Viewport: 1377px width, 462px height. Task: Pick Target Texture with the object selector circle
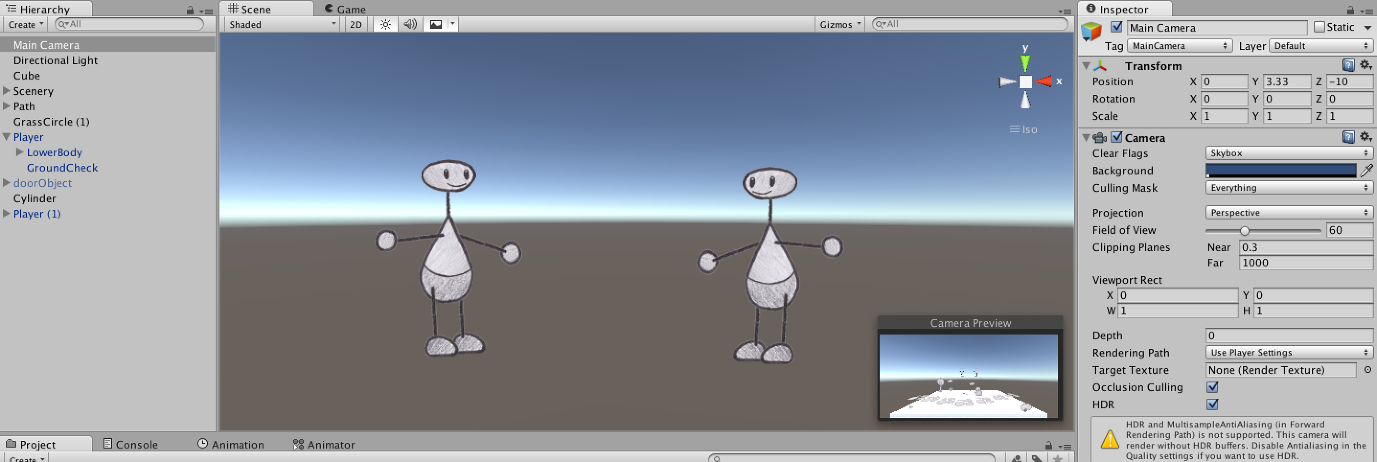(x=1367, y=370)
